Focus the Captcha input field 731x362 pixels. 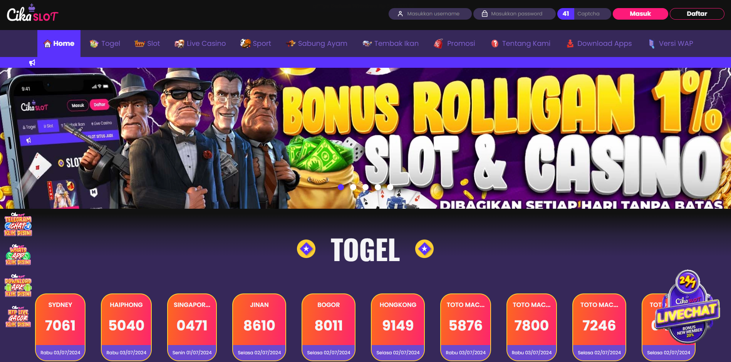pyautogui.click(x=592, y=14)
